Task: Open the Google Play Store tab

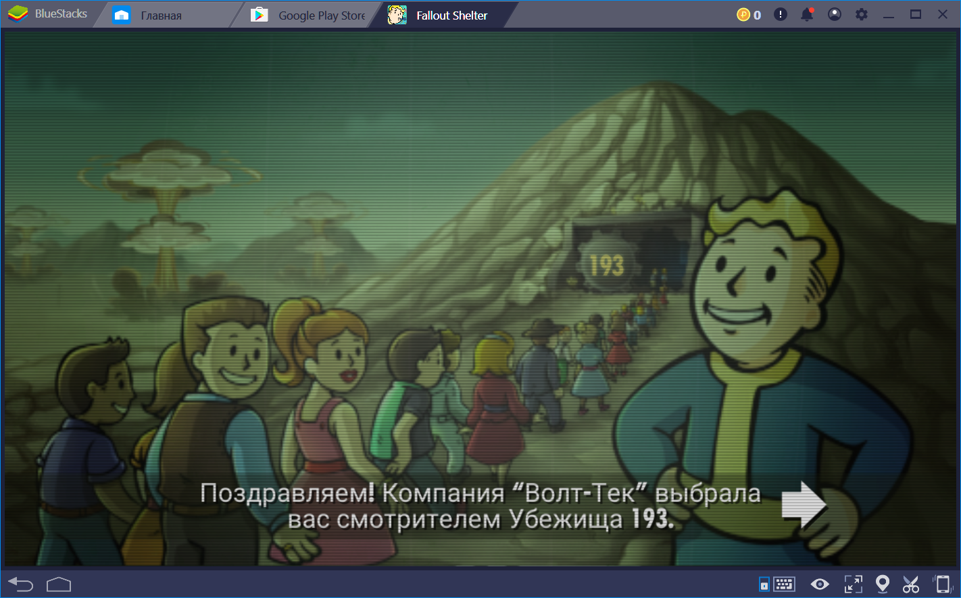Action: tap(309, 15)
